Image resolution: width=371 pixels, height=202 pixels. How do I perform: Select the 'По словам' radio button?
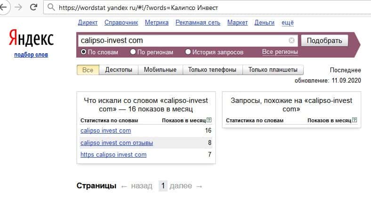point(84,52)
